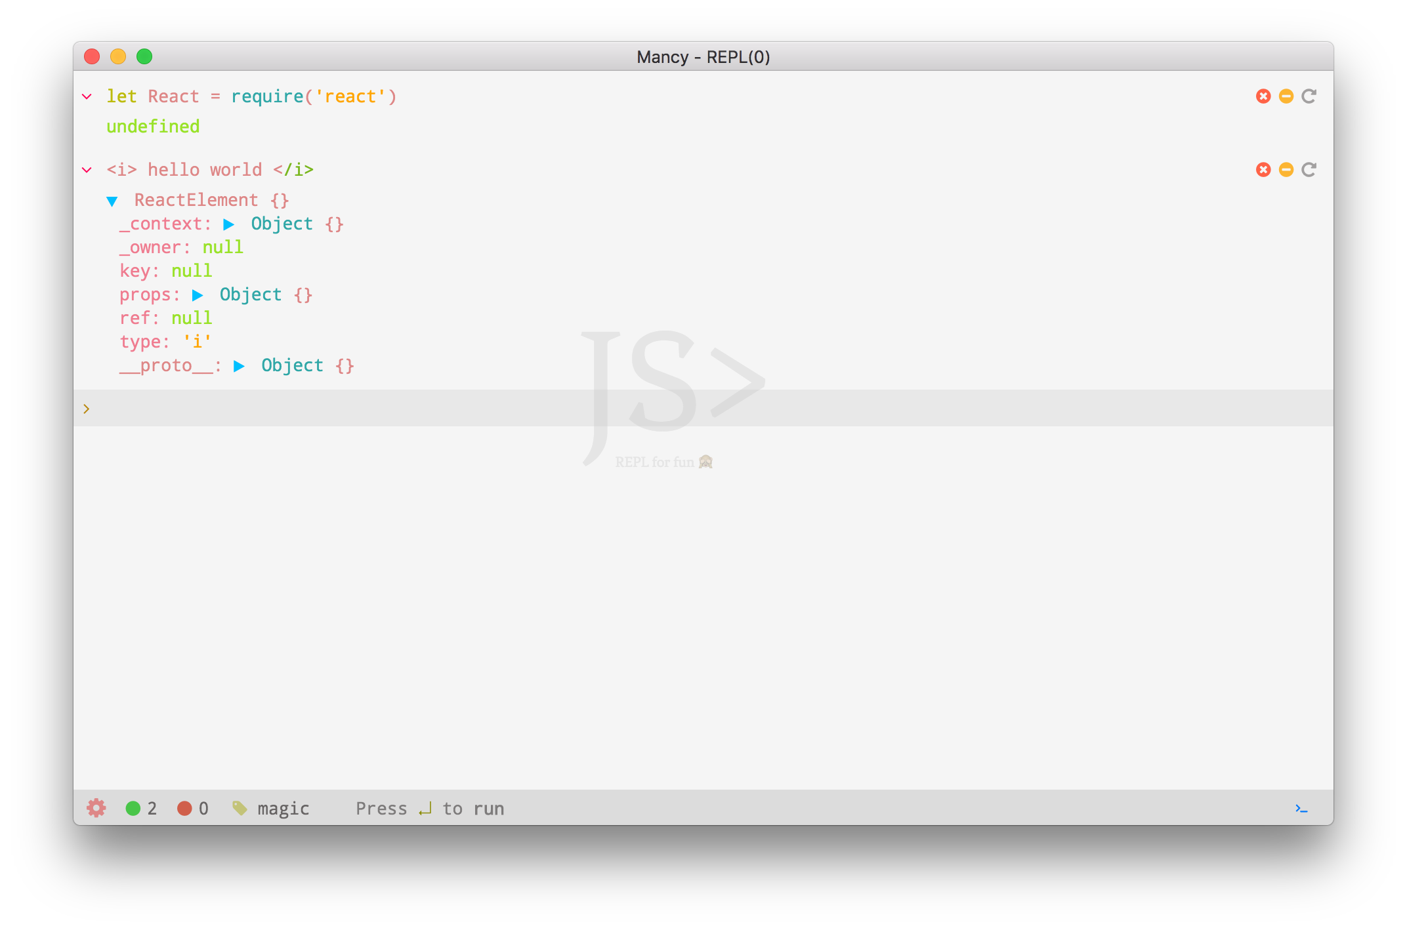Open the settings gear in status bar
The width and height of the screenshot is (1407, 930).
(96, 808)
